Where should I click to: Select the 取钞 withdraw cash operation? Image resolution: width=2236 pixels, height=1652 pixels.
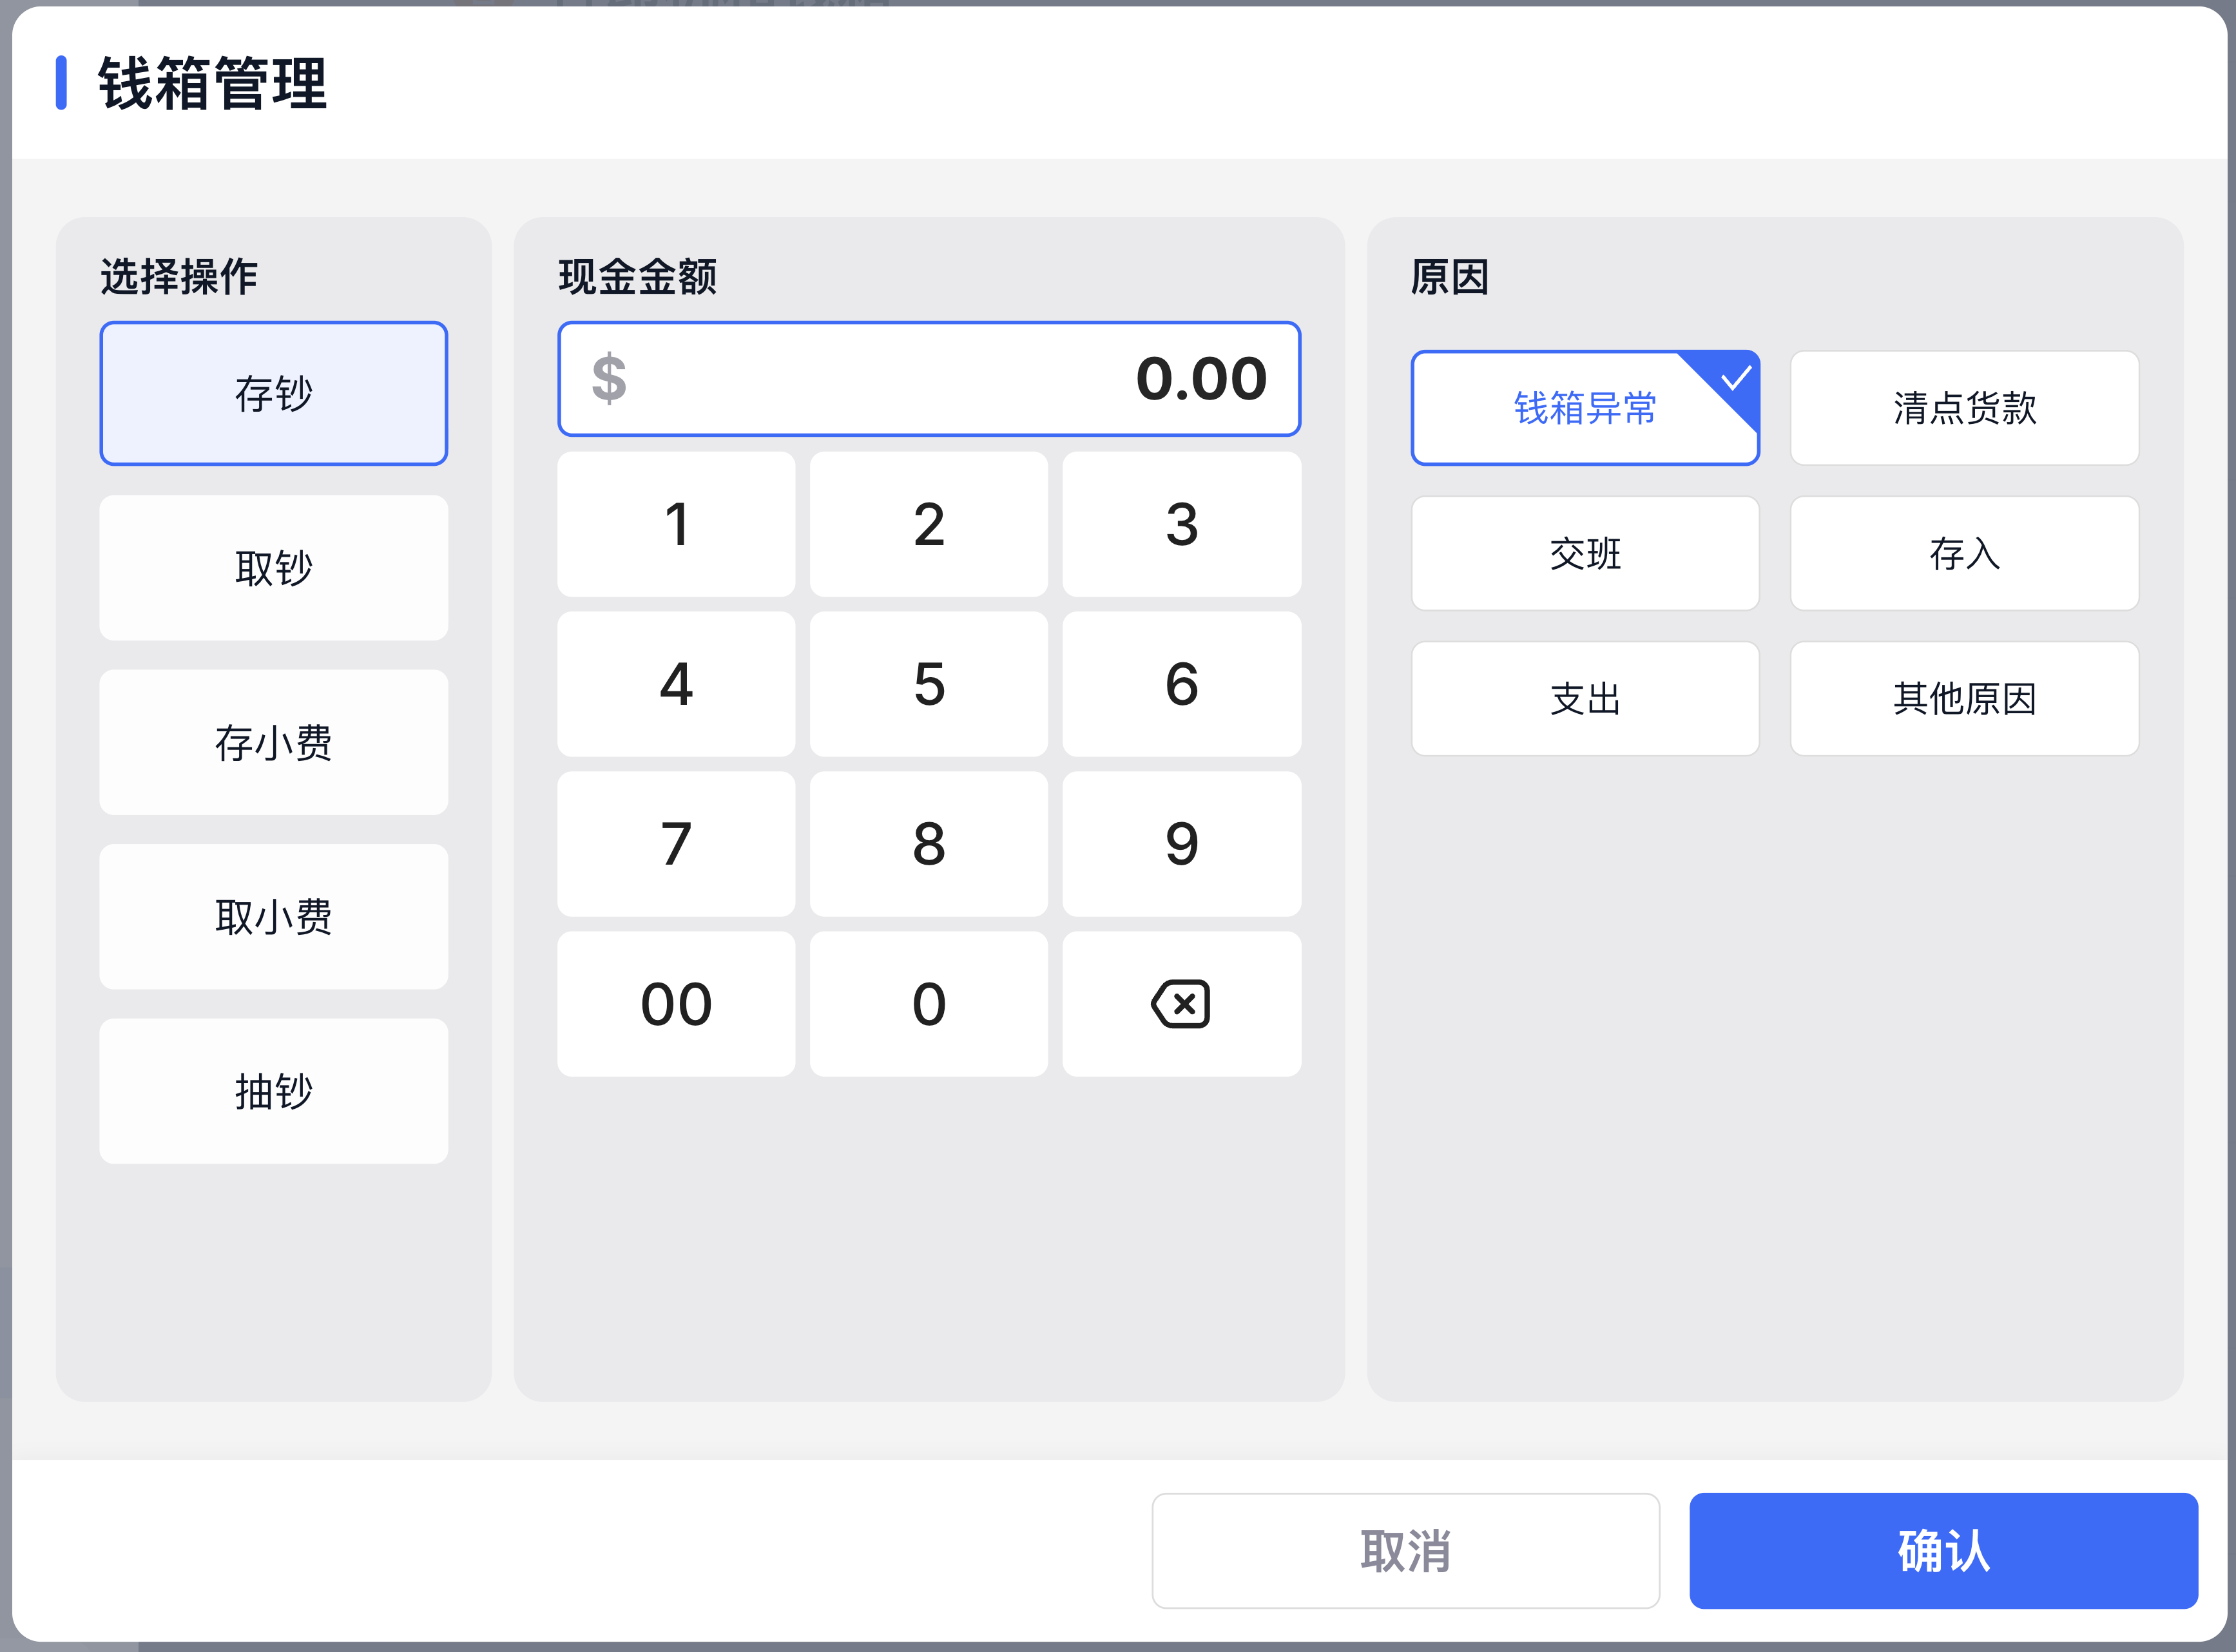[x=273, y=568]
